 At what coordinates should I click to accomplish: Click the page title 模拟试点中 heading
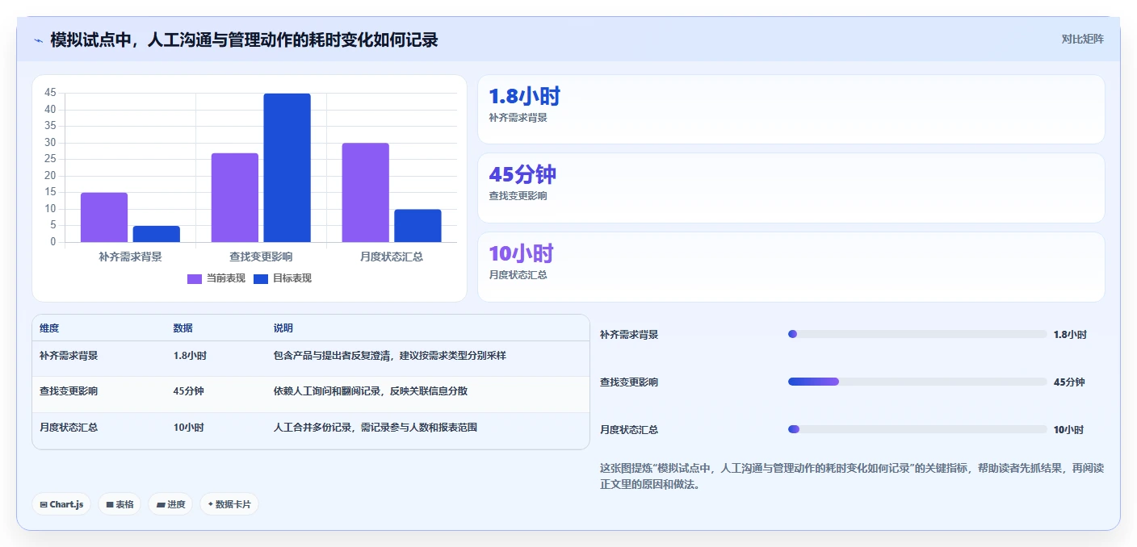click(244, 40)
